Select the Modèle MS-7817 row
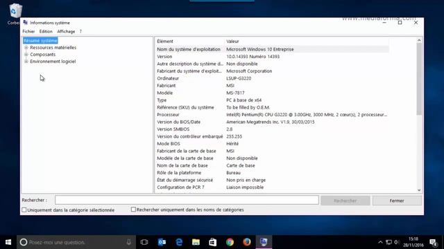 tap(272, 93)
